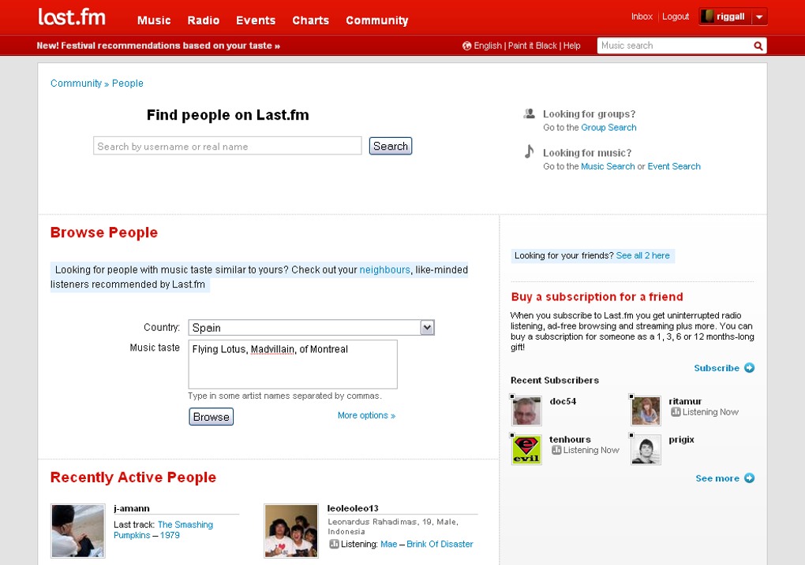Click the riggall user avatar icon

707,17
